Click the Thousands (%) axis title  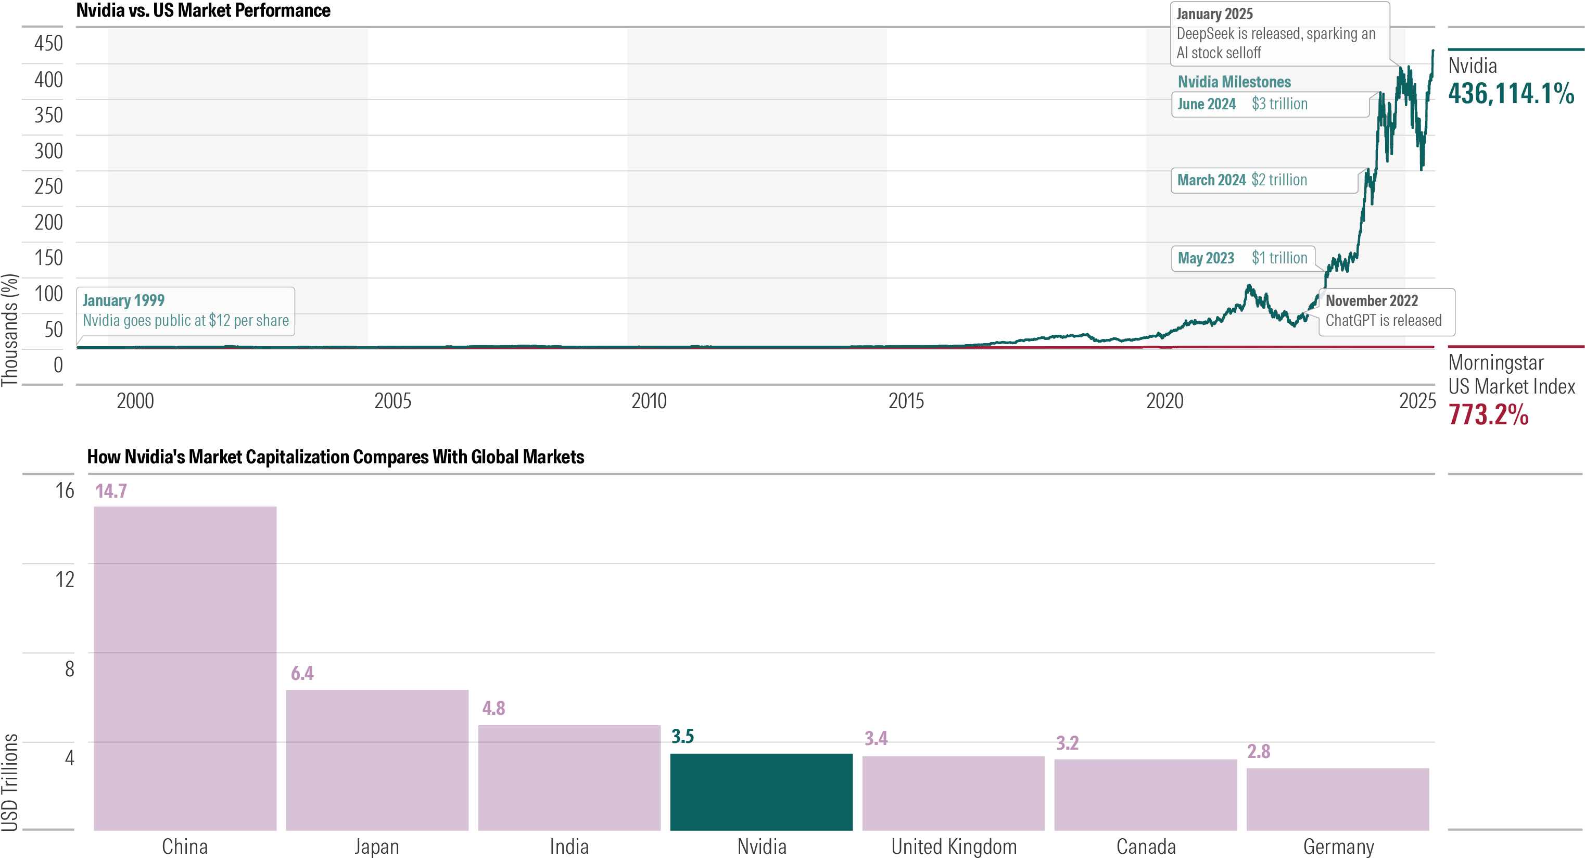pos(10,330)
